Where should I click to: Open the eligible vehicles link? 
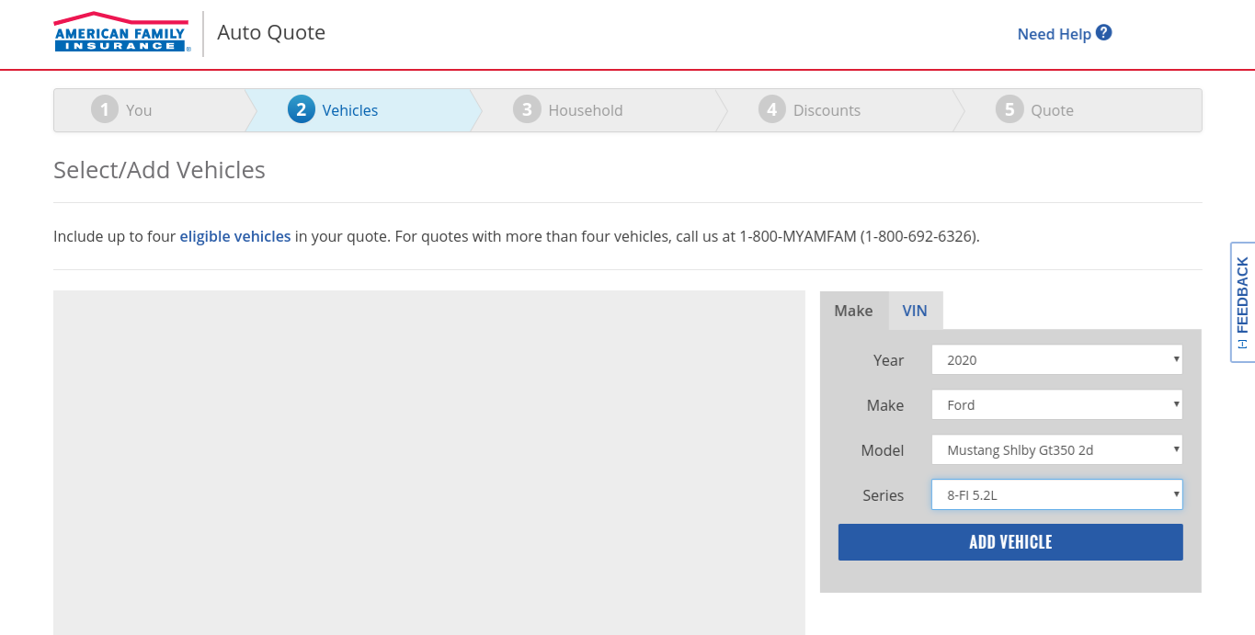click(x=235, y=236)
